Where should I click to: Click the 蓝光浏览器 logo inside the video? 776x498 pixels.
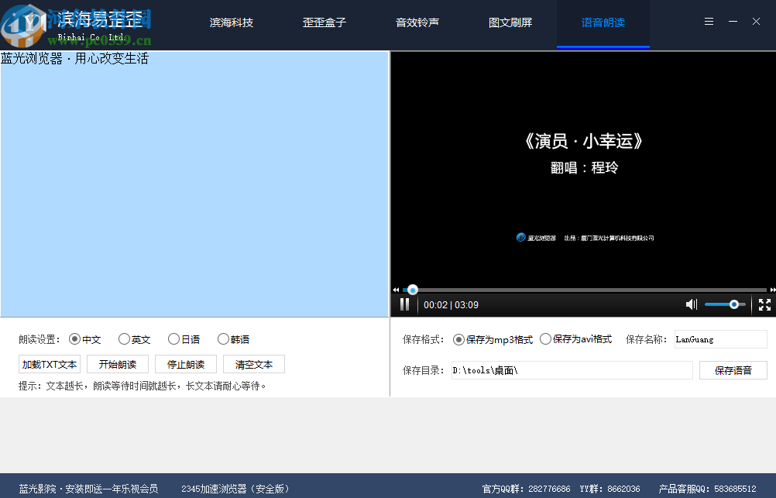pyautogui.click(x=520, y=237)
